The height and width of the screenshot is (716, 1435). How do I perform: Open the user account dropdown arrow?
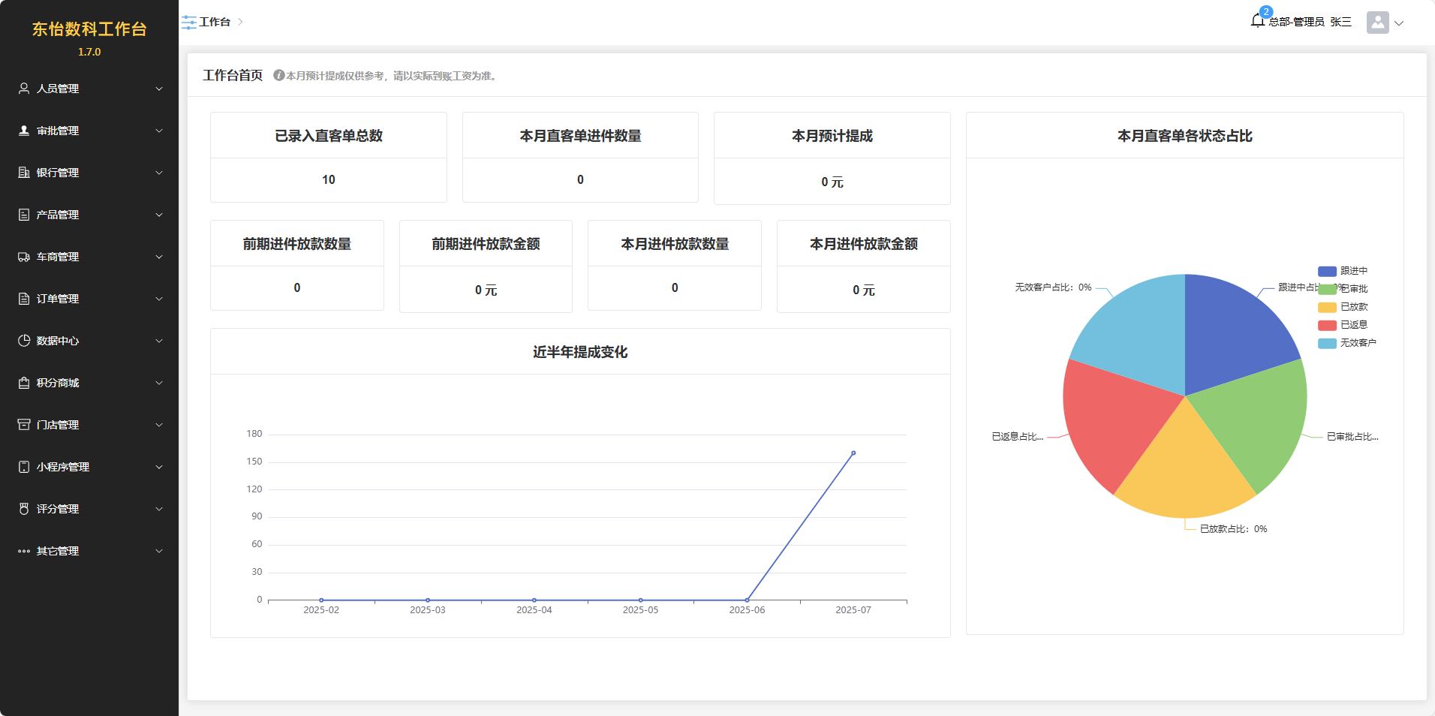pyautogui.click(x=1399, y=23)
